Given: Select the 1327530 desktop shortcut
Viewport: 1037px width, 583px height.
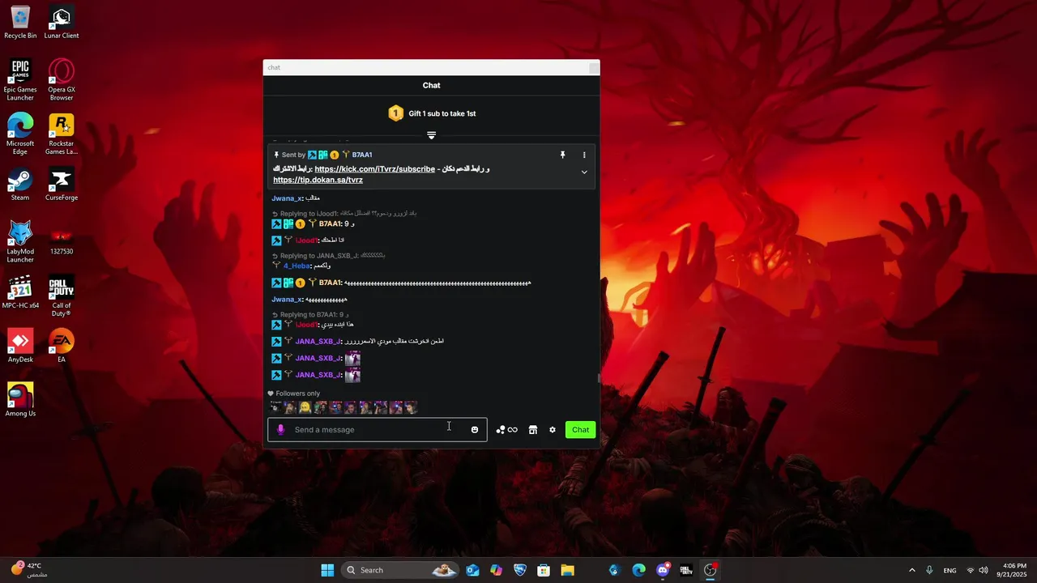Looking at the screenshot, I should coord(62,239).
